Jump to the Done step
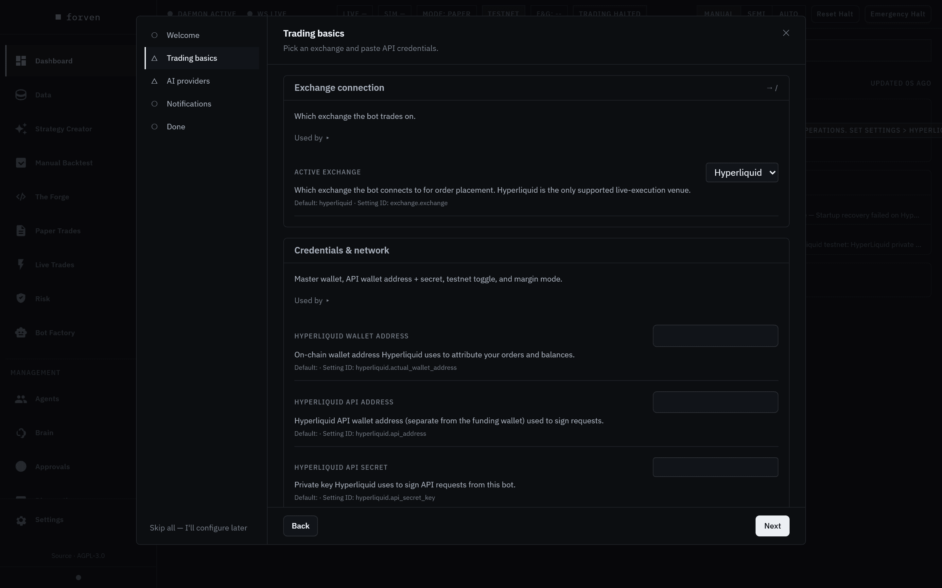Image resolution: width=942 pixels, height=588 pixels. tap(201, 127)
